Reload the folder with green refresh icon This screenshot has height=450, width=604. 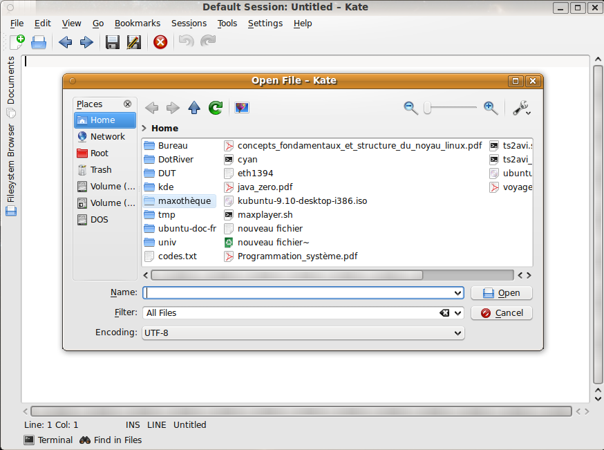pyautogui.click(x=216, y=108)
